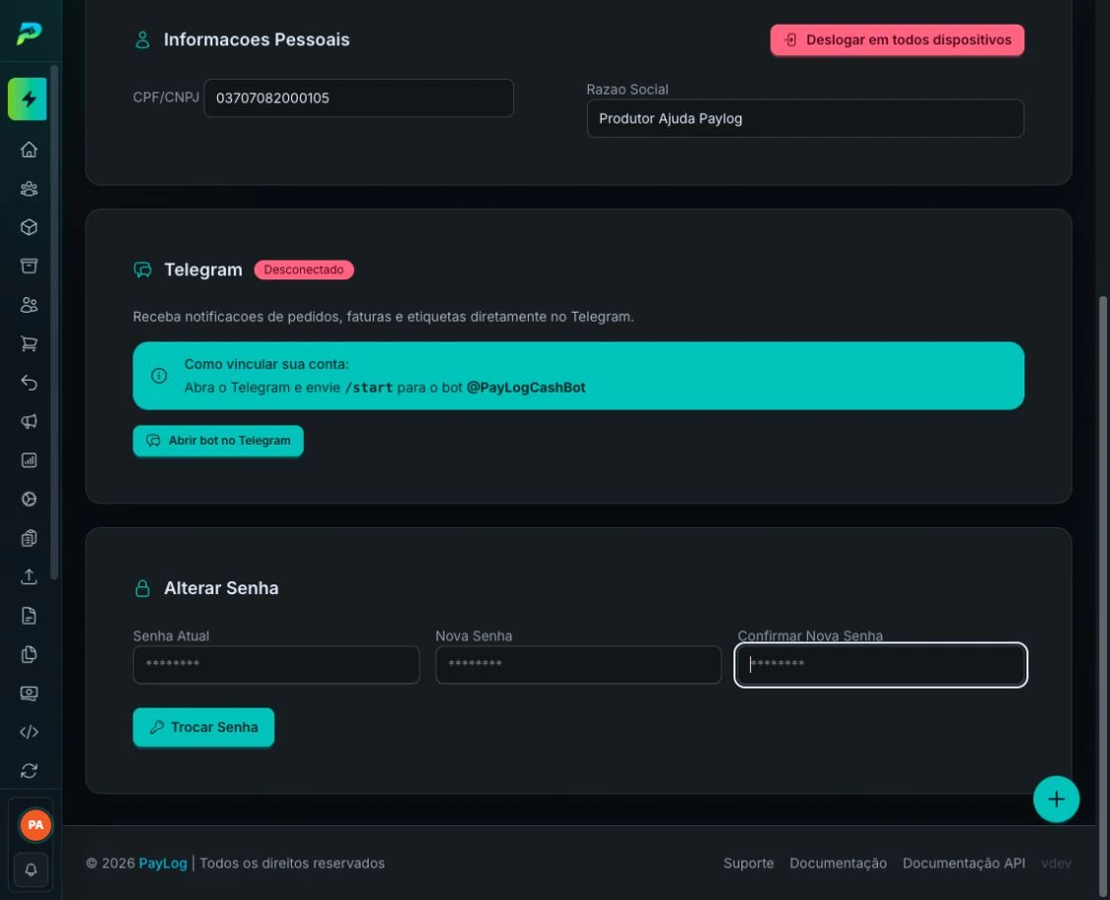
Task: Click Deslogar em todos dispositivos
Action: point(897,39)
